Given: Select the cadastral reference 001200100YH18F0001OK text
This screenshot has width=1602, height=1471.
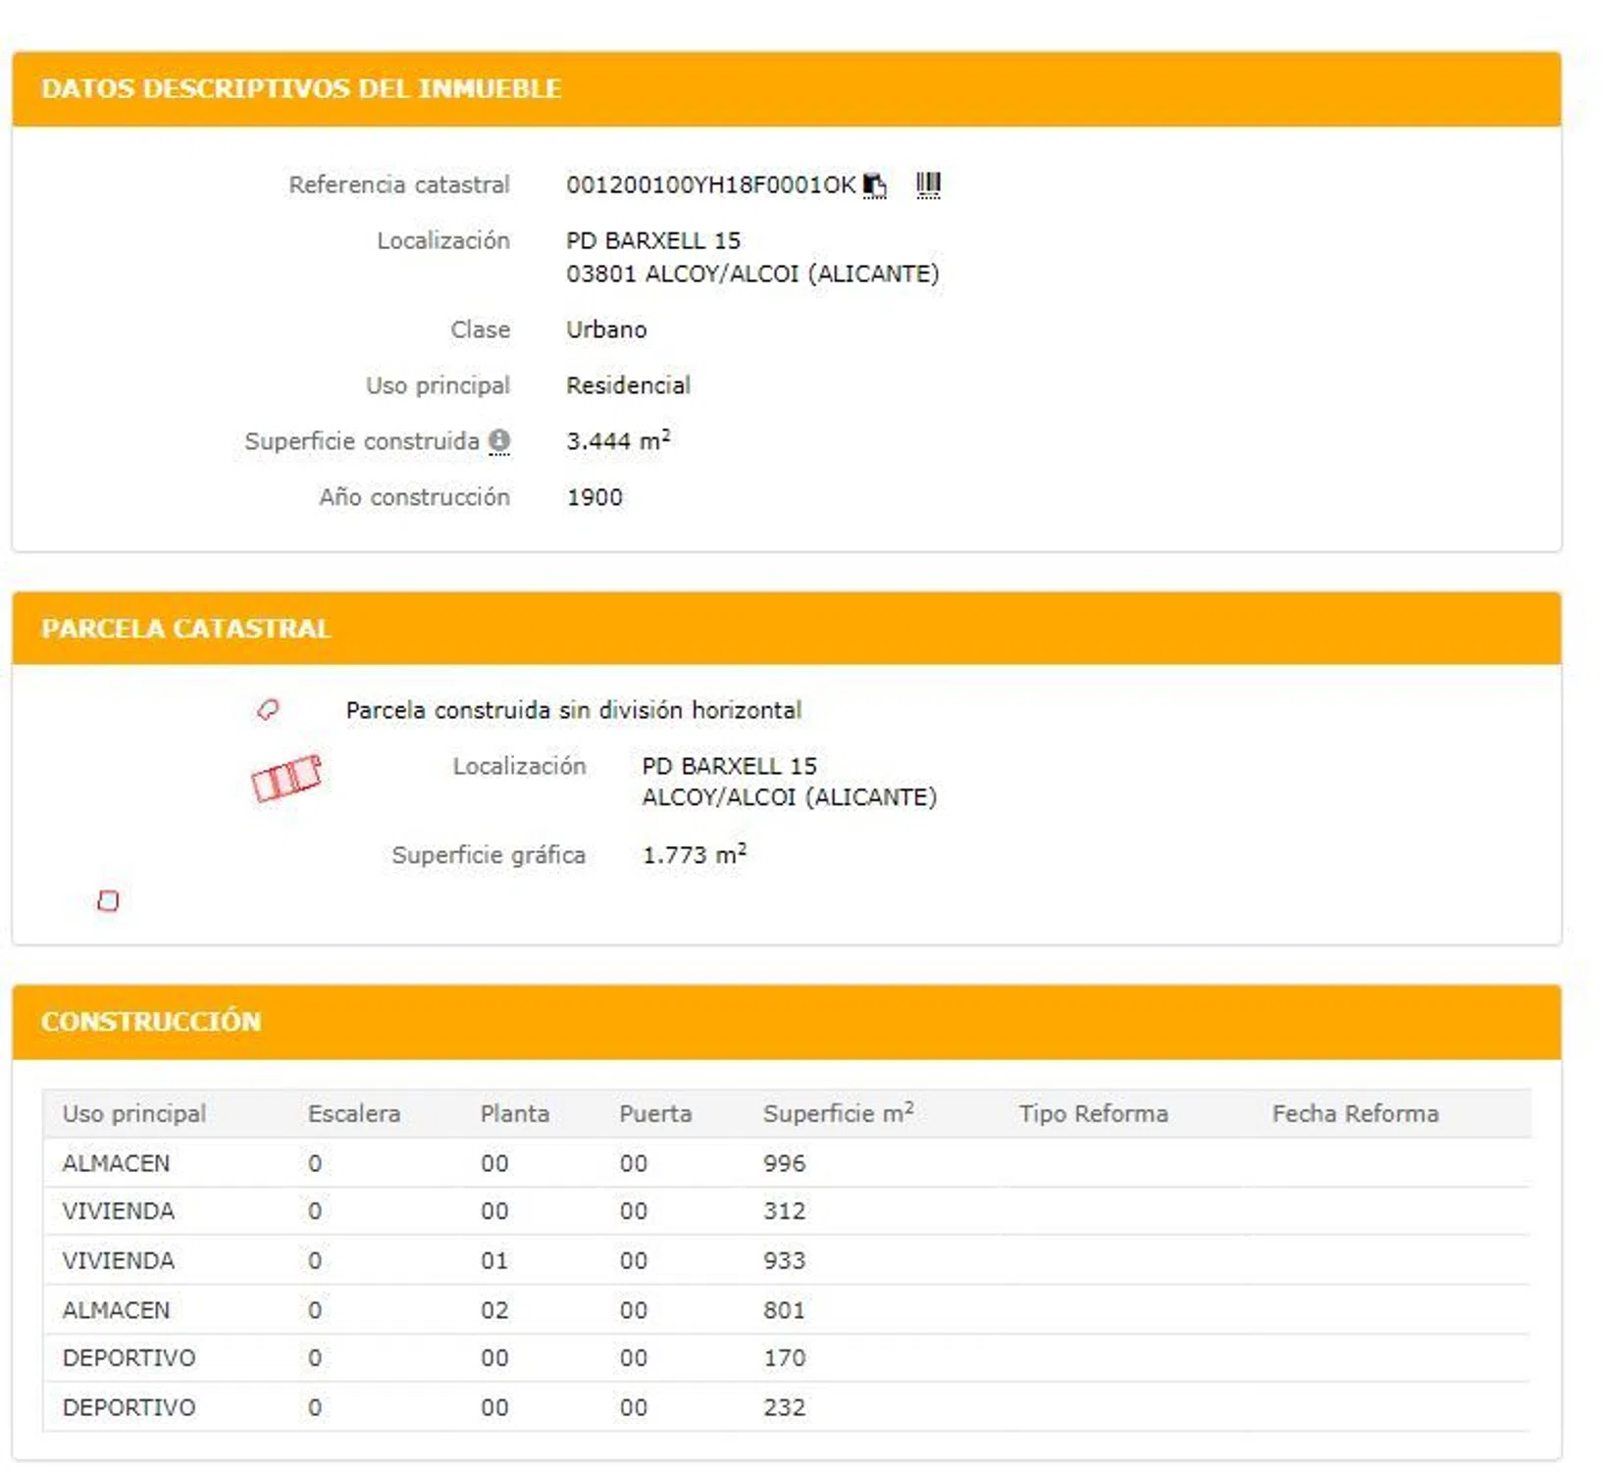Looking at the screenshot, I should pyautogui.click(x=710, y=184).
